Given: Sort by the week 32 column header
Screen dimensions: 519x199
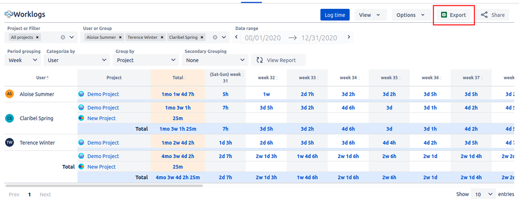Looking at the screenshot, I should (x=267, y=78).
